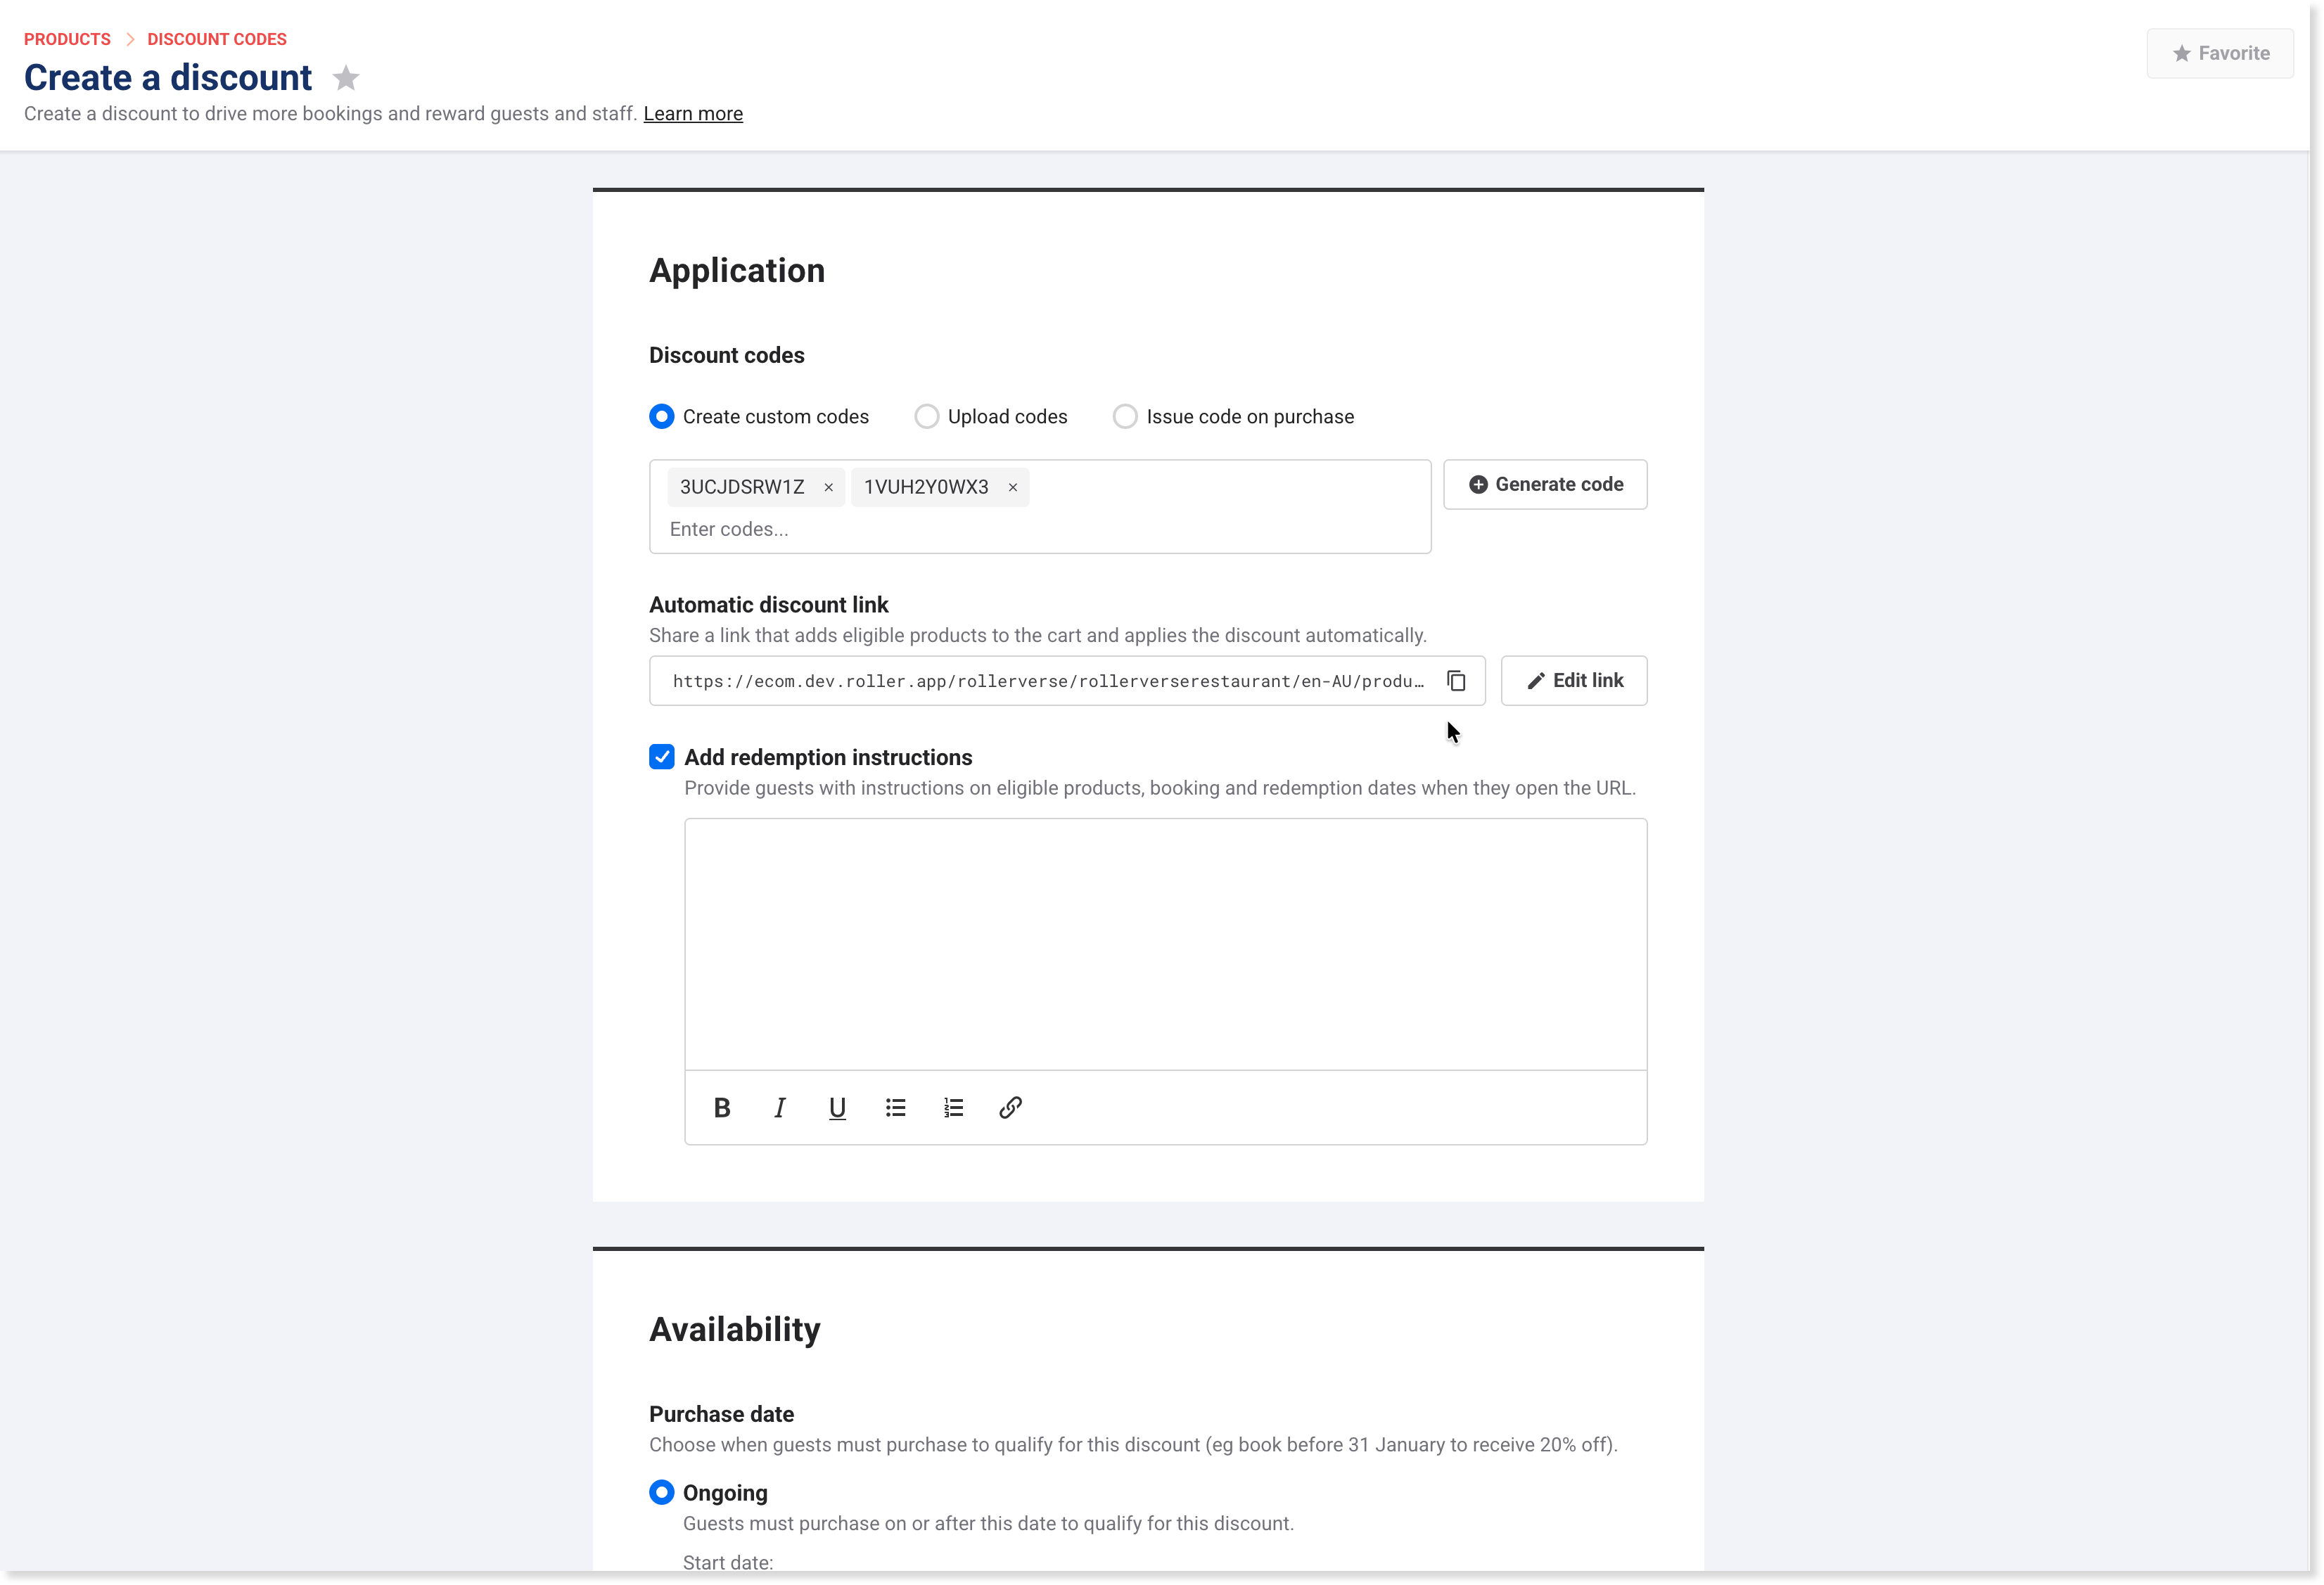2324x1585 pixels.
Task: Apply underline formatting in editor toolbar
Action: tap(837, 1107)
